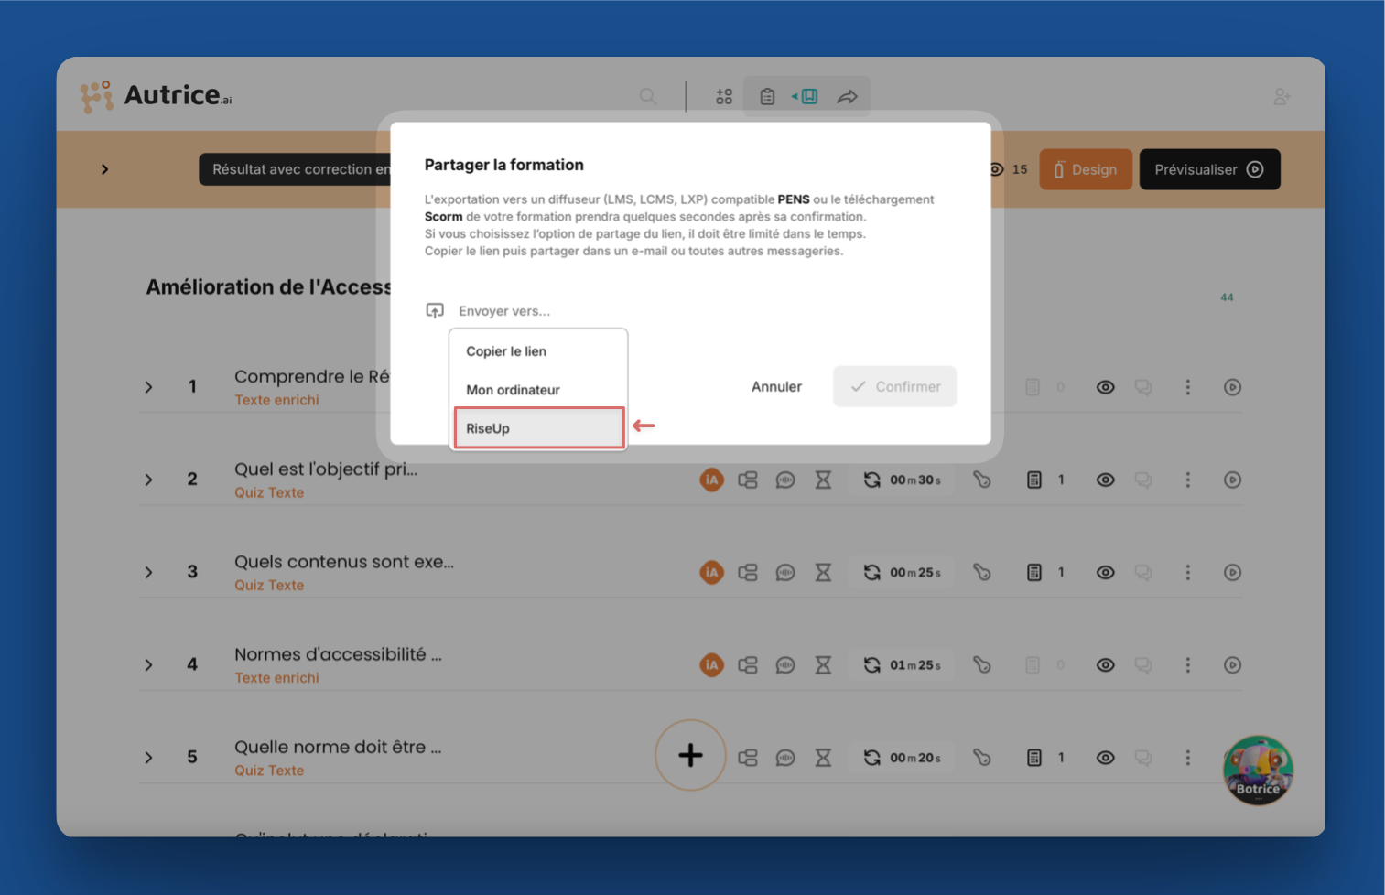Image resolution: width=1385 pixels, height=895 pixels.
Task: Toggle visibility eye for row 1
Action: coord(1106,387)
